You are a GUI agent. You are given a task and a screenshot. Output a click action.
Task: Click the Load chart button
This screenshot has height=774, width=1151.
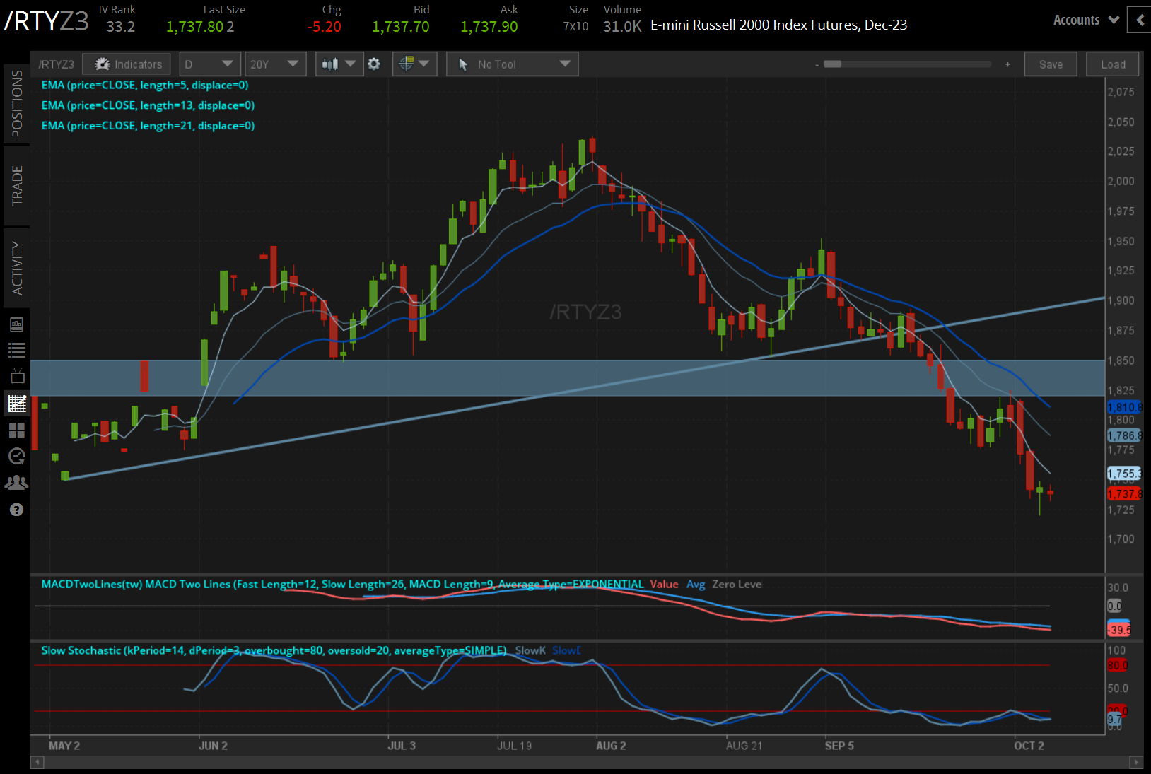tap(1113, 64)
